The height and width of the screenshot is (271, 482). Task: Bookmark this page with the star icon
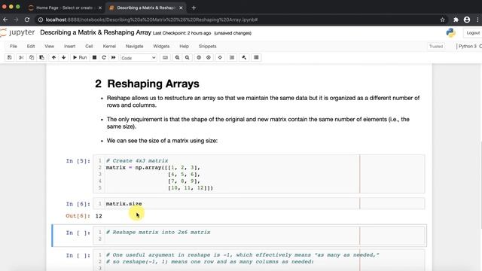[x=442, y=20]
